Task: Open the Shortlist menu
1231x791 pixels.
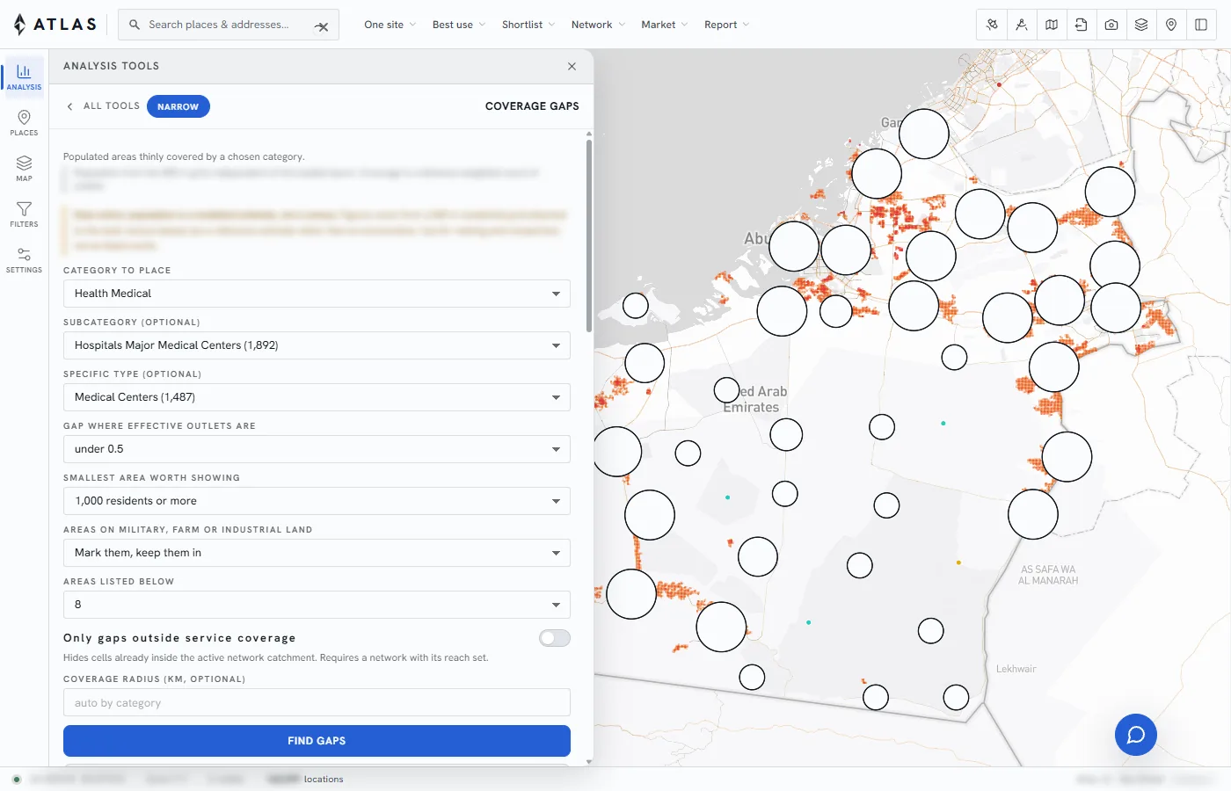Action: pyautogui.click(x=528, y=25)
